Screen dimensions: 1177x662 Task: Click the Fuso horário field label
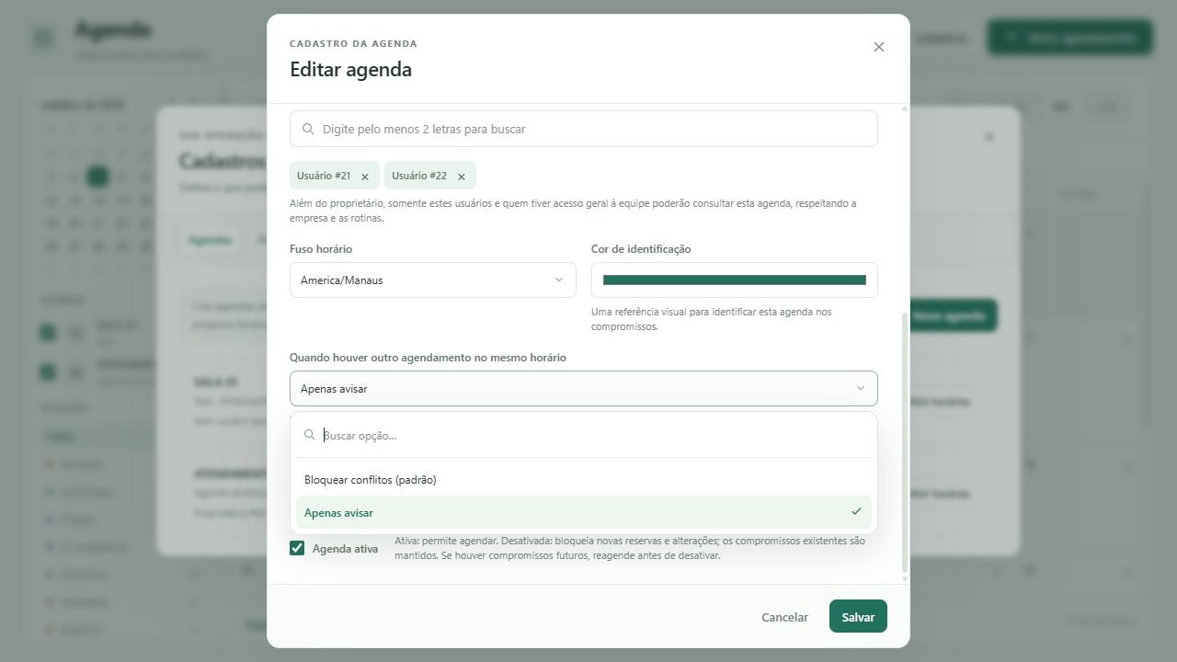tap(321, 249)
